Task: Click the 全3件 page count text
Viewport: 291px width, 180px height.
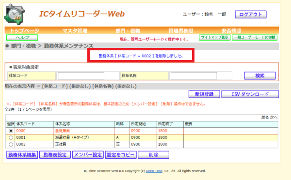Action: pyautogui.click(x=9, y=109)
